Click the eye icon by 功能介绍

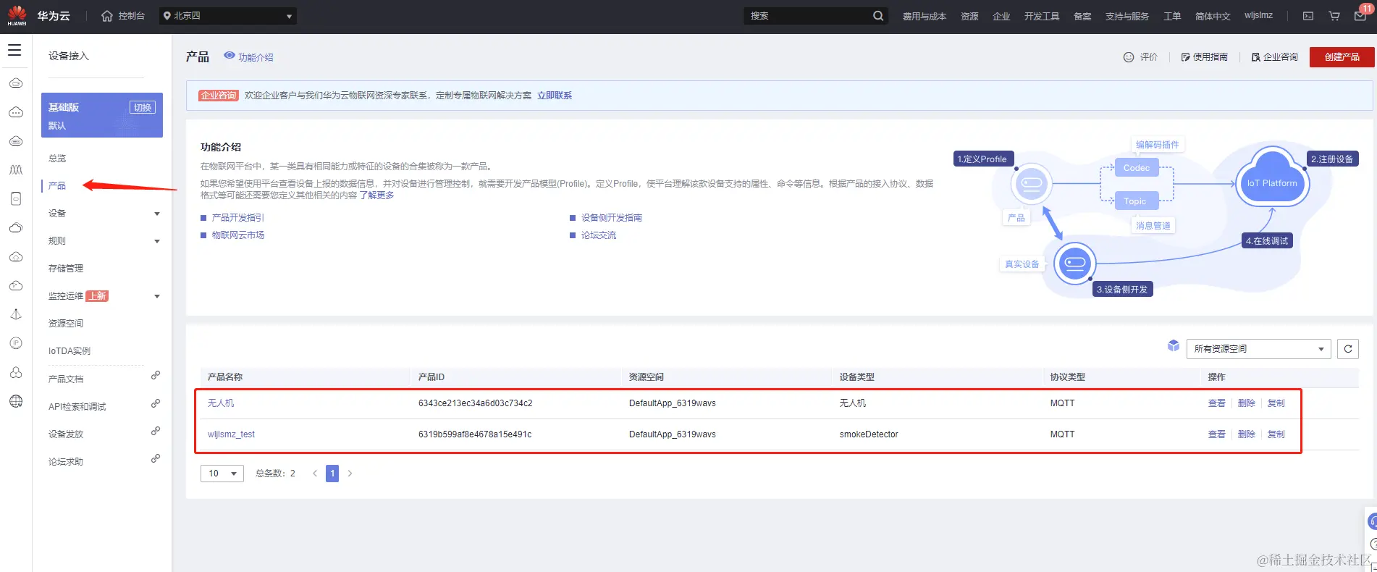[230, 55]
